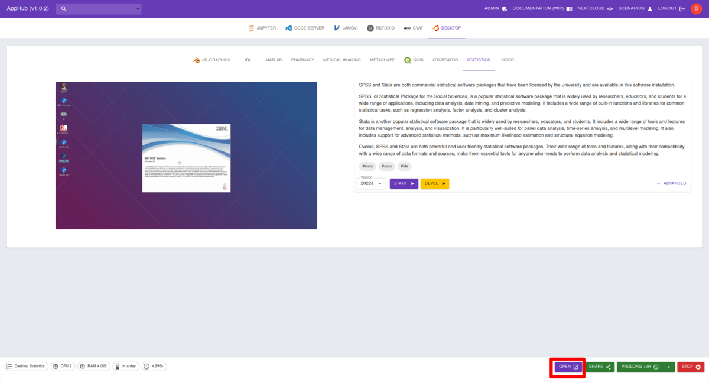Switch to the Video tab
The image size is (709, 379).
click(508, 60)
